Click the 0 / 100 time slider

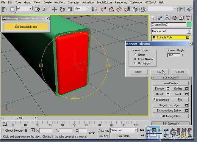click(19, 118)
